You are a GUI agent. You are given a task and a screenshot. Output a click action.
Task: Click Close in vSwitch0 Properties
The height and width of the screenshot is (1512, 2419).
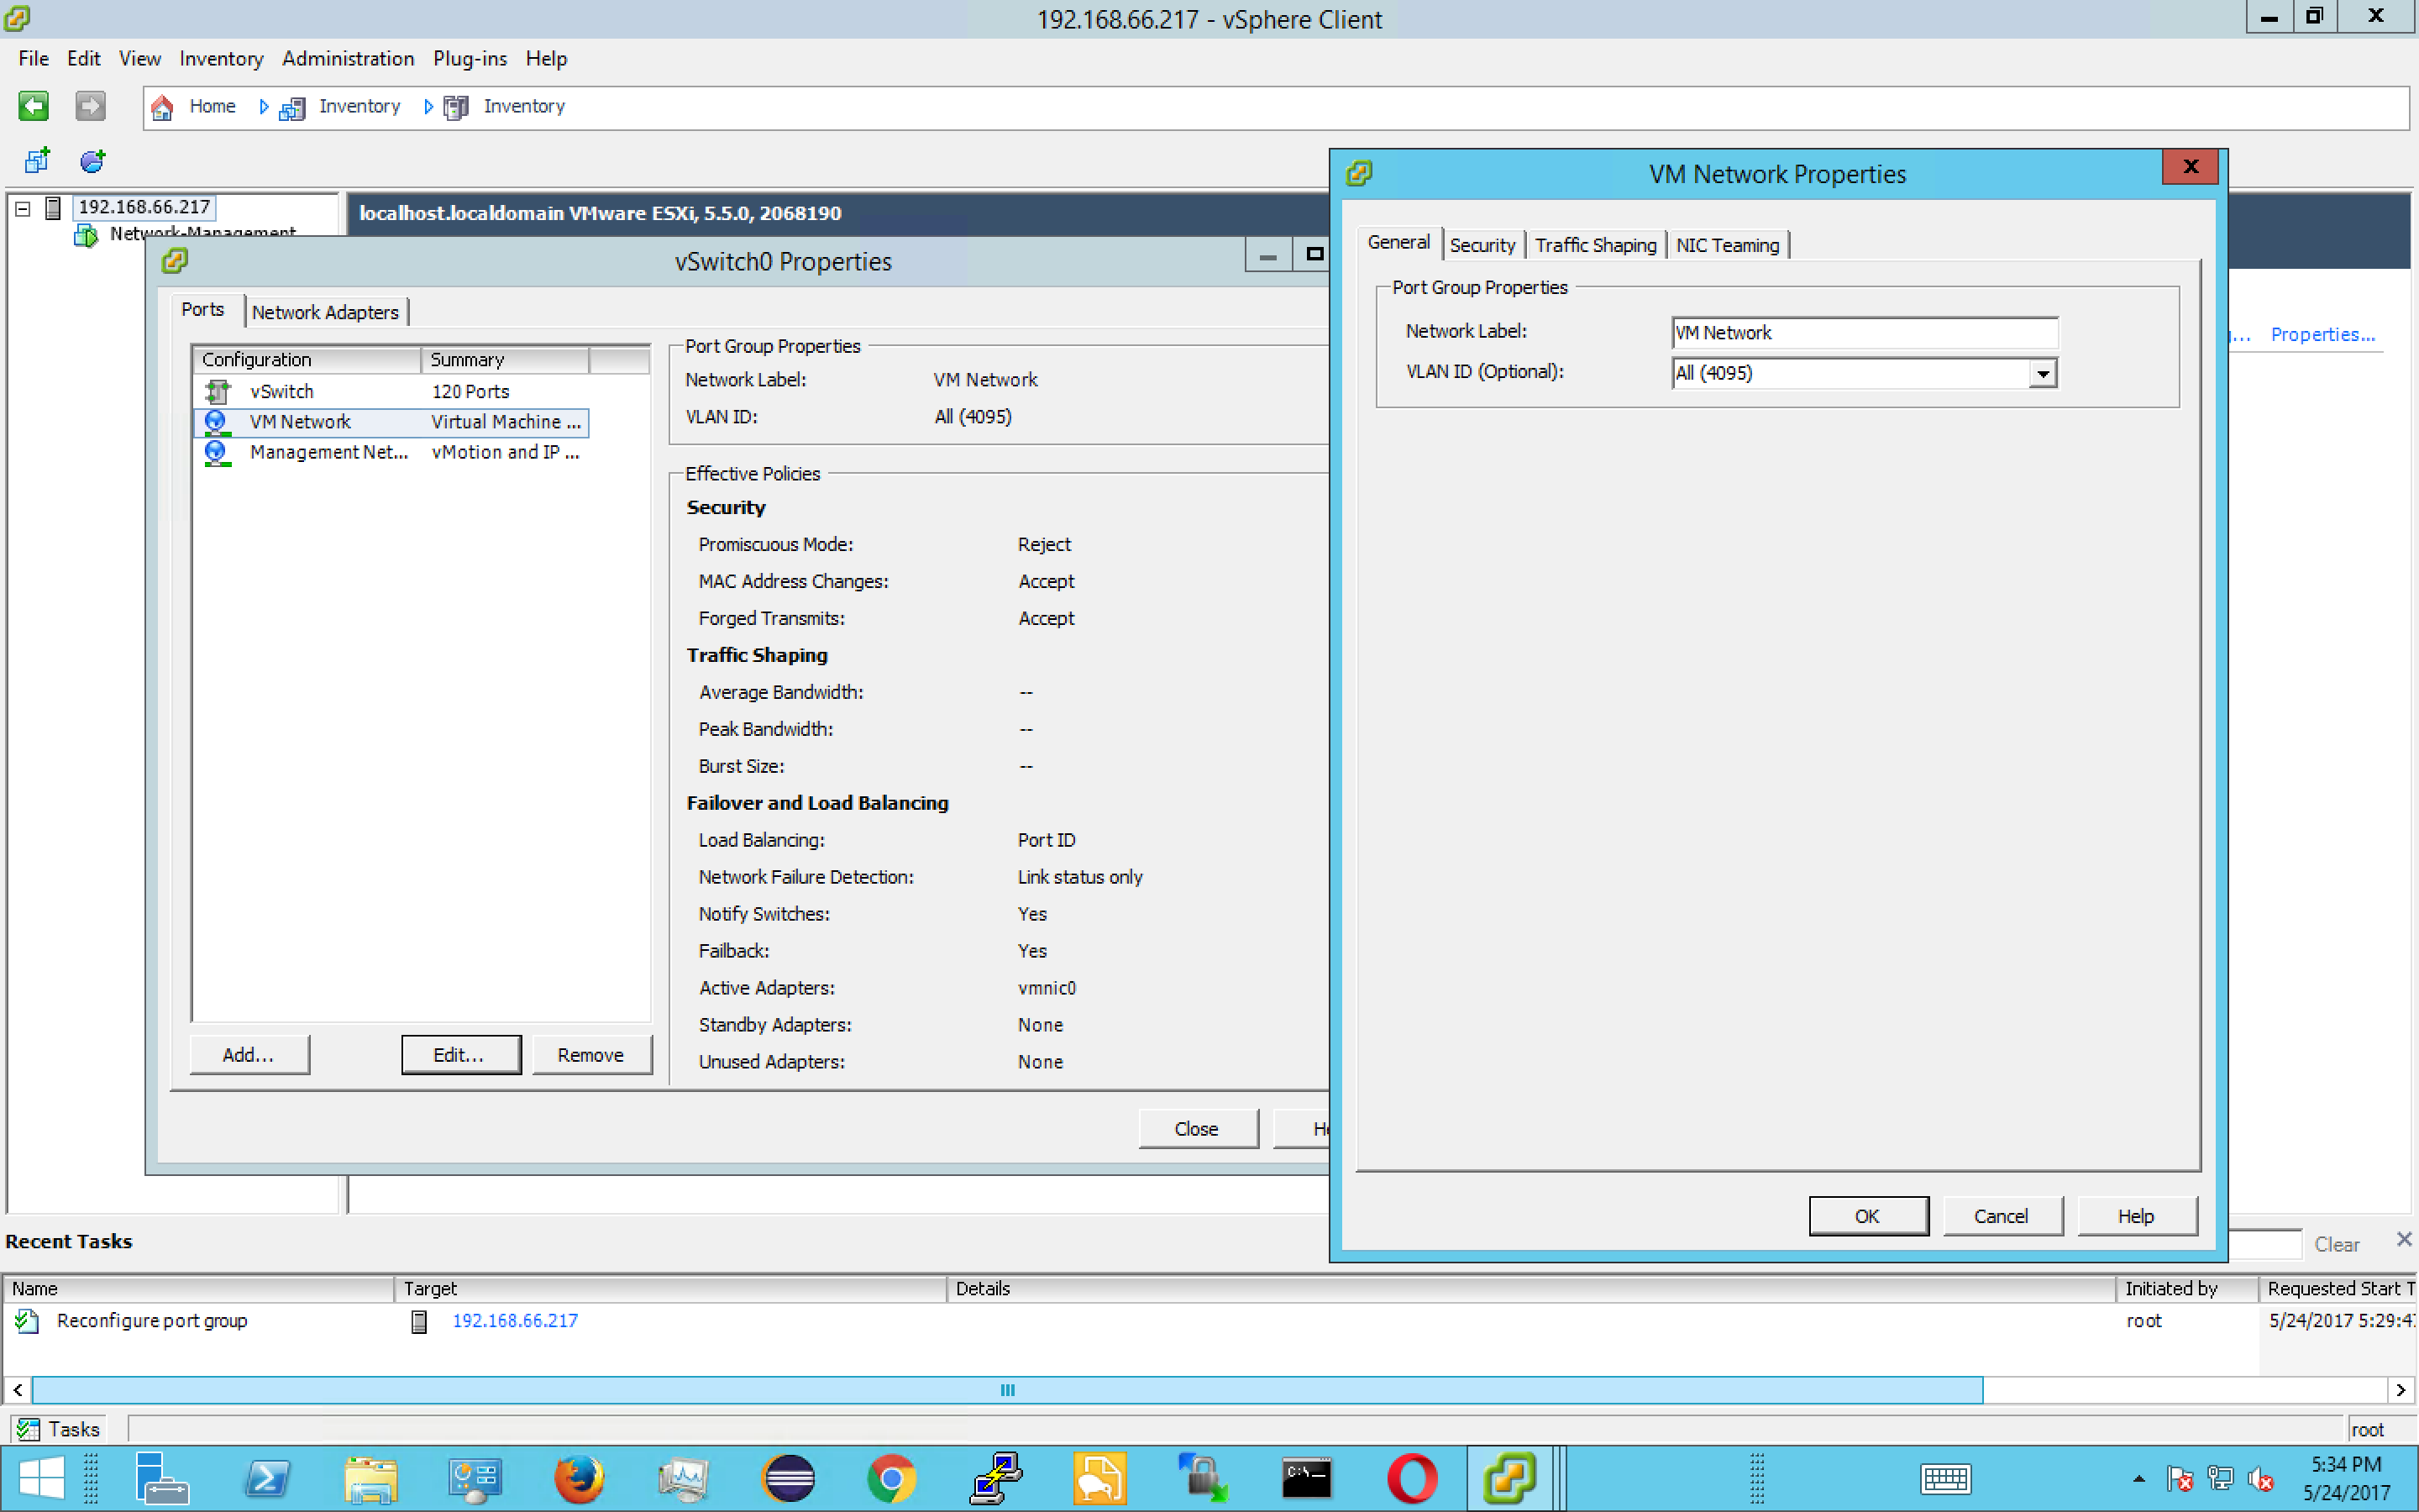point(1197,1129)
